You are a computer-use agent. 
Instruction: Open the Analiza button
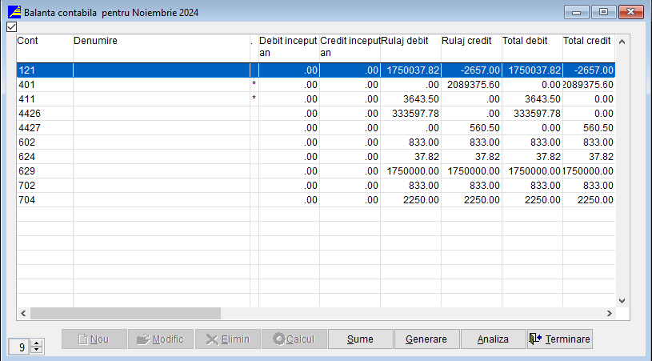pos(493,339)
